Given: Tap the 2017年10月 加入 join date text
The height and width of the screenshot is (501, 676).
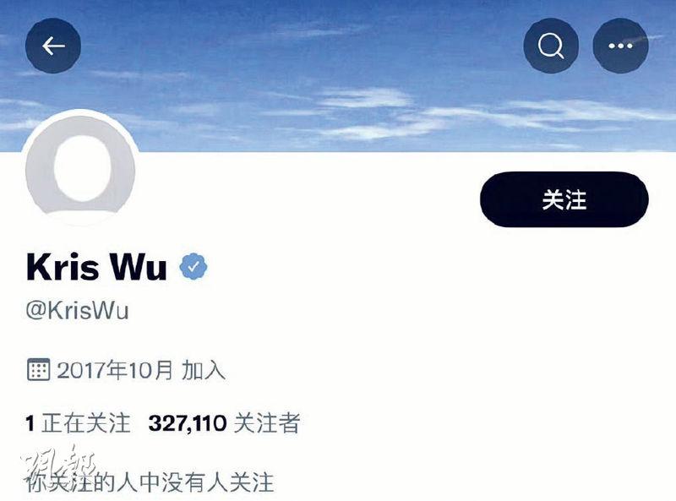Looking at the screenshot, I should point(140,370).
